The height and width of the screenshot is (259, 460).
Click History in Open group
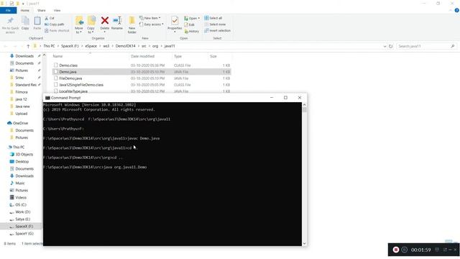[x=192, y=31]
